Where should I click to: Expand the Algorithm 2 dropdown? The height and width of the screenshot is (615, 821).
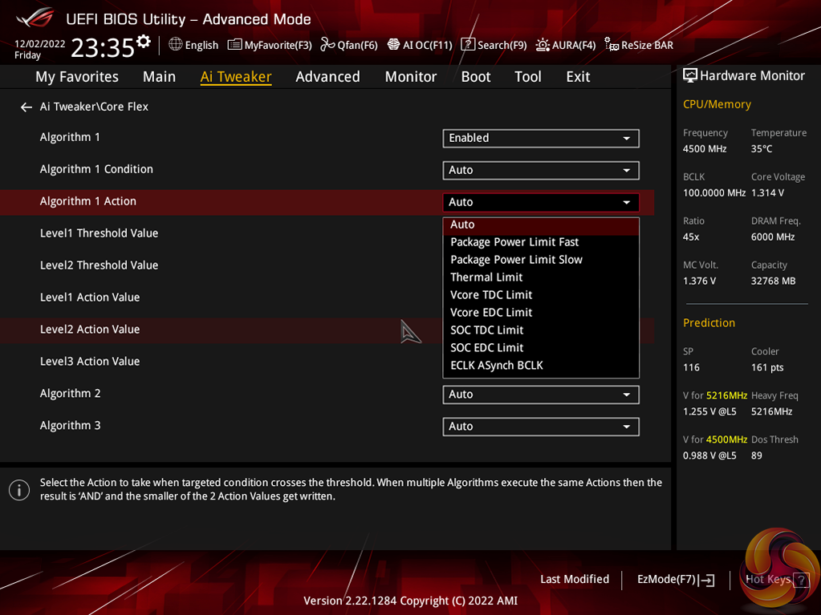point(540,394)
